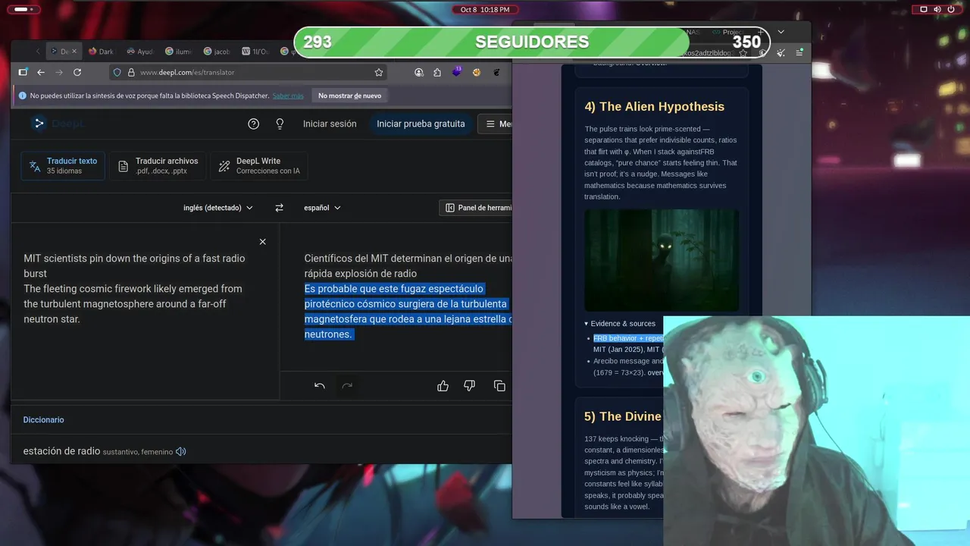
Task: Click the highlighted FRB behavior source link
Action: click(628, 338)
